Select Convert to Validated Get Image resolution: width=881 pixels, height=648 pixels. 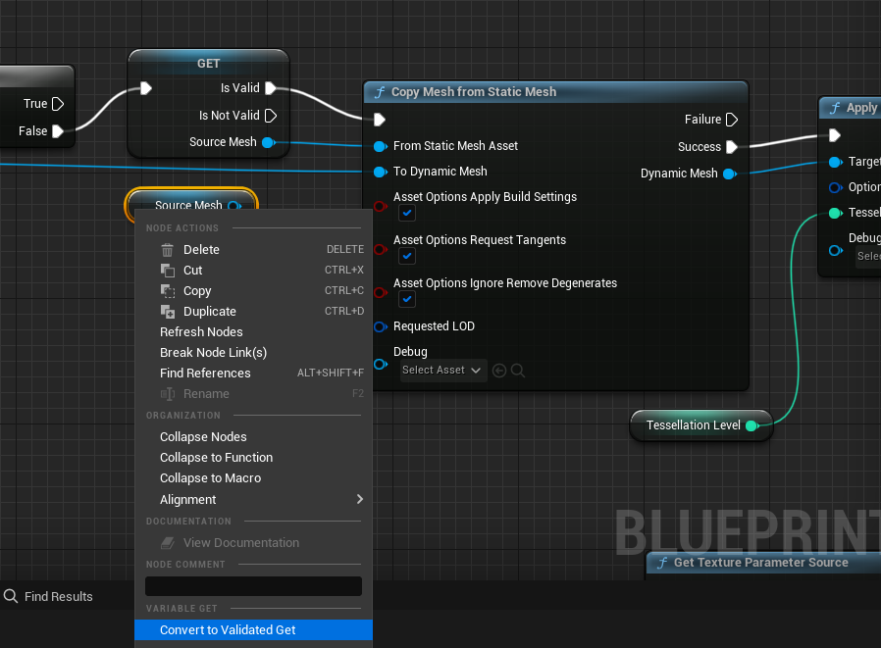pos(253,630)
